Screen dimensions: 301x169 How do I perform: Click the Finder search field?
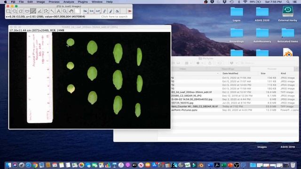point(269,63)
